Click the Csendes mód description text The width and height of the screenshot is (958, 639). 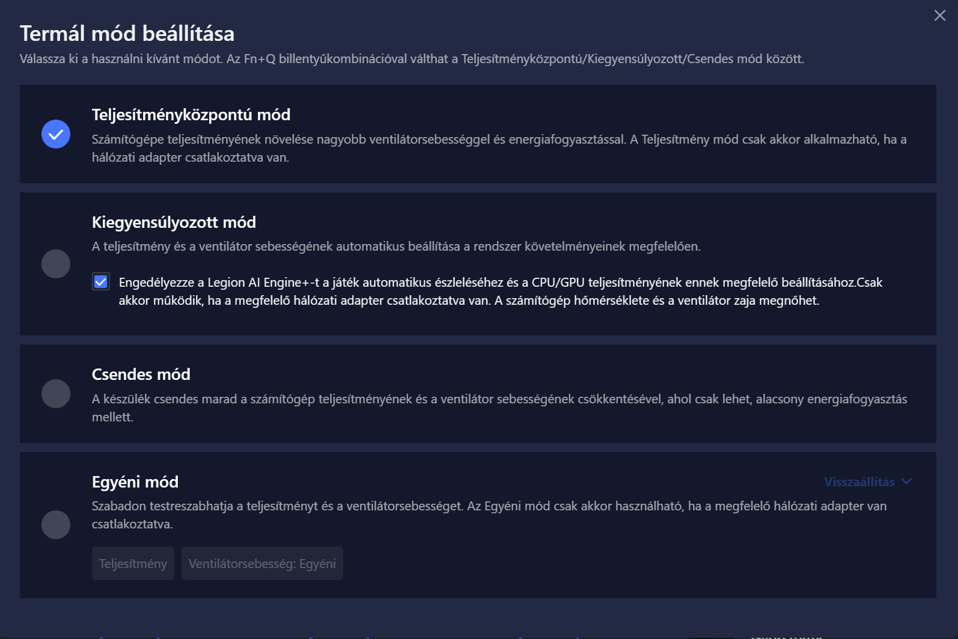tap(499, 408)
